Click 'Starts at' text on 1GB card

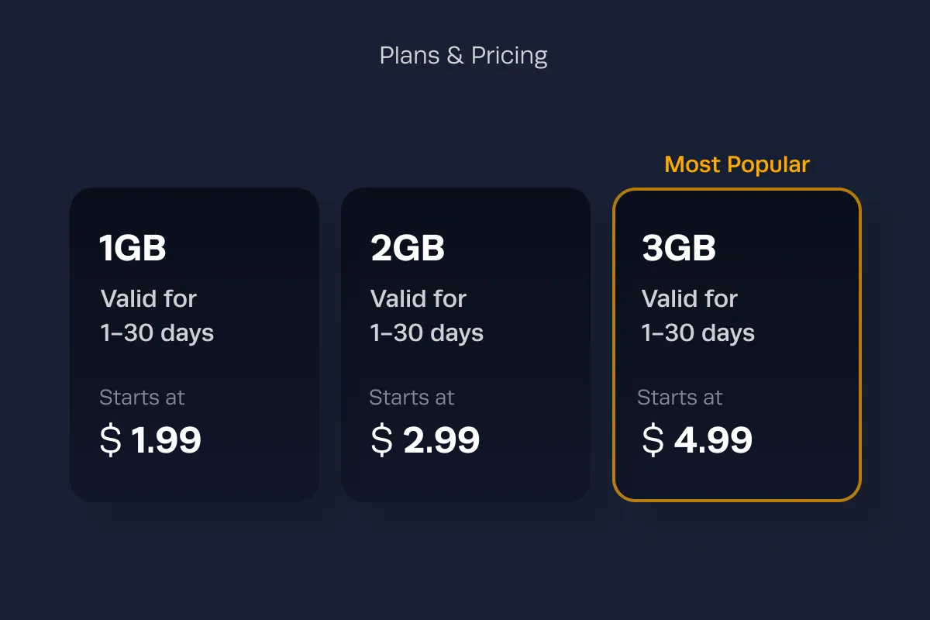click(143, 398)
